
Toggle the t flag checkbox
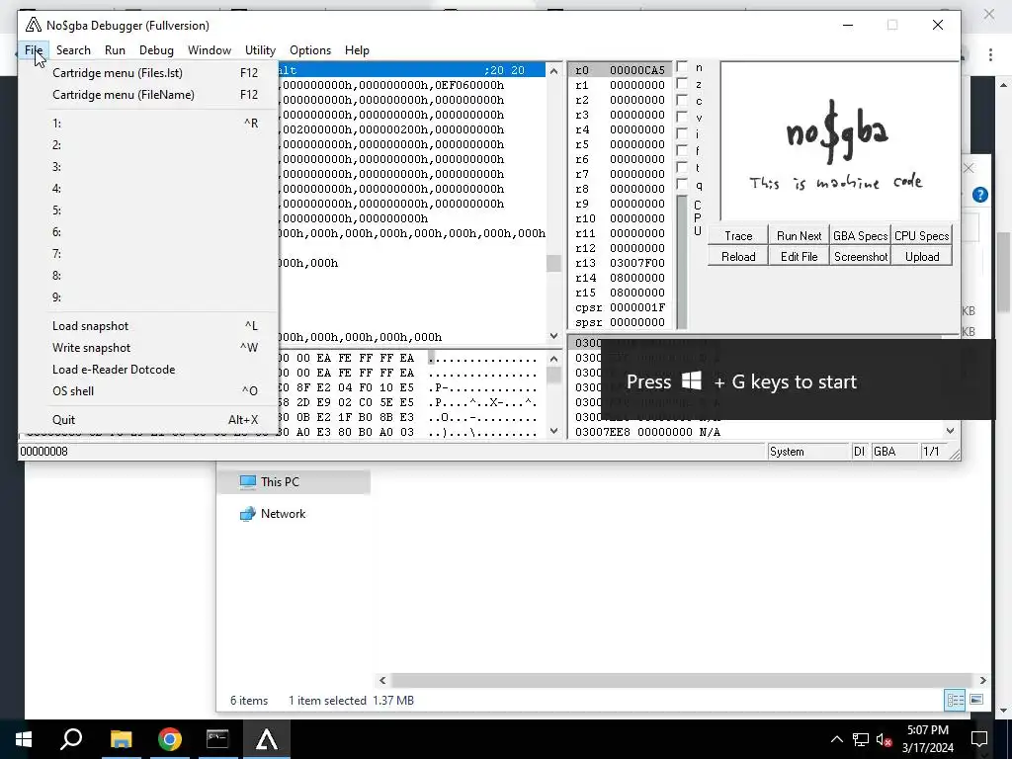(x=682, y=168)
